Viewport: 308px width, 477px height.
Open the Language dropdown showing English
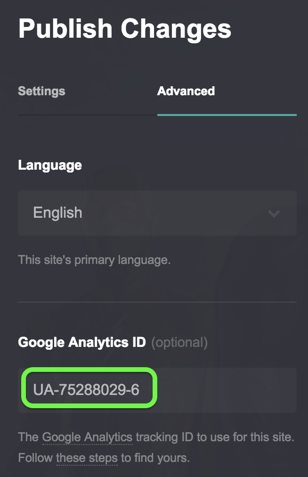tap(157, 213)
